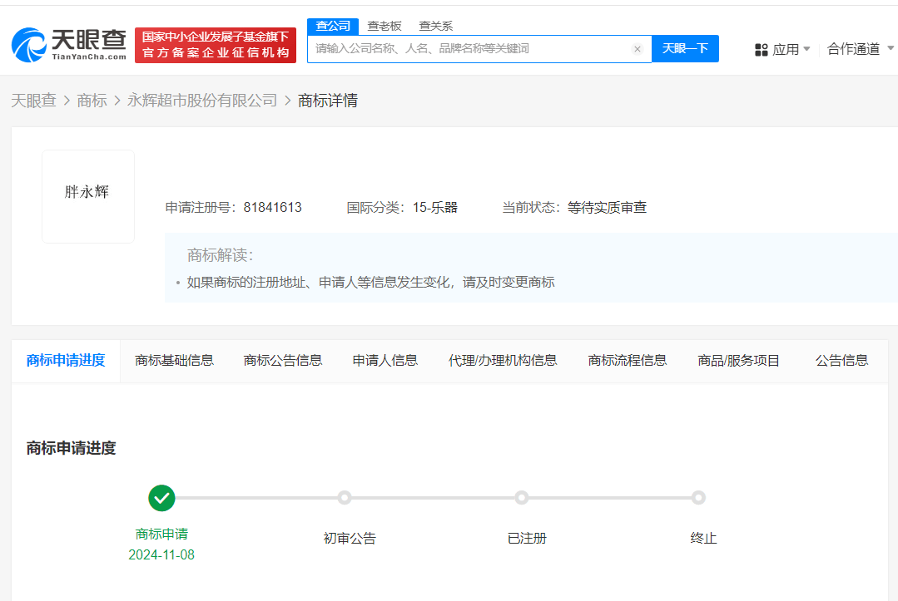Clear the search box with the X icon
Screen dimensions: 898x601
(x=638, y=49)
